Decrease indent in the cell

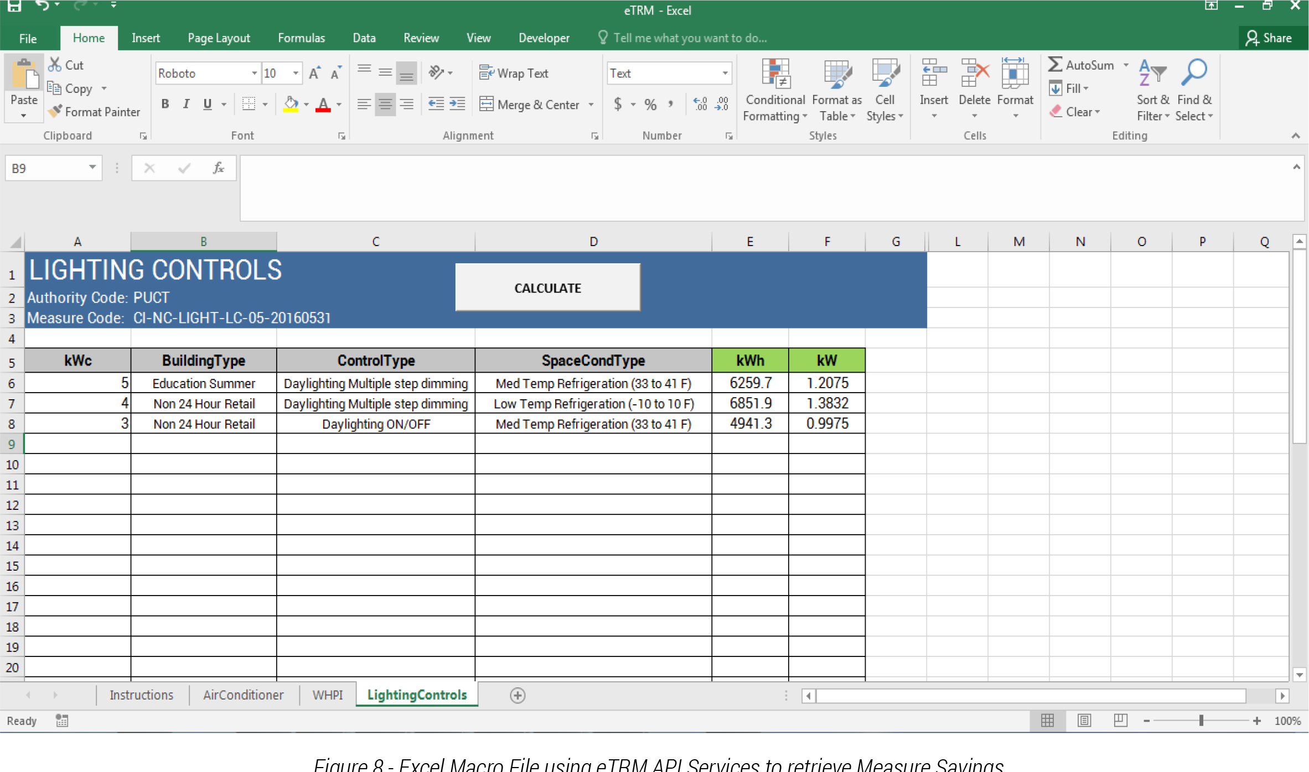coord(436,104)
